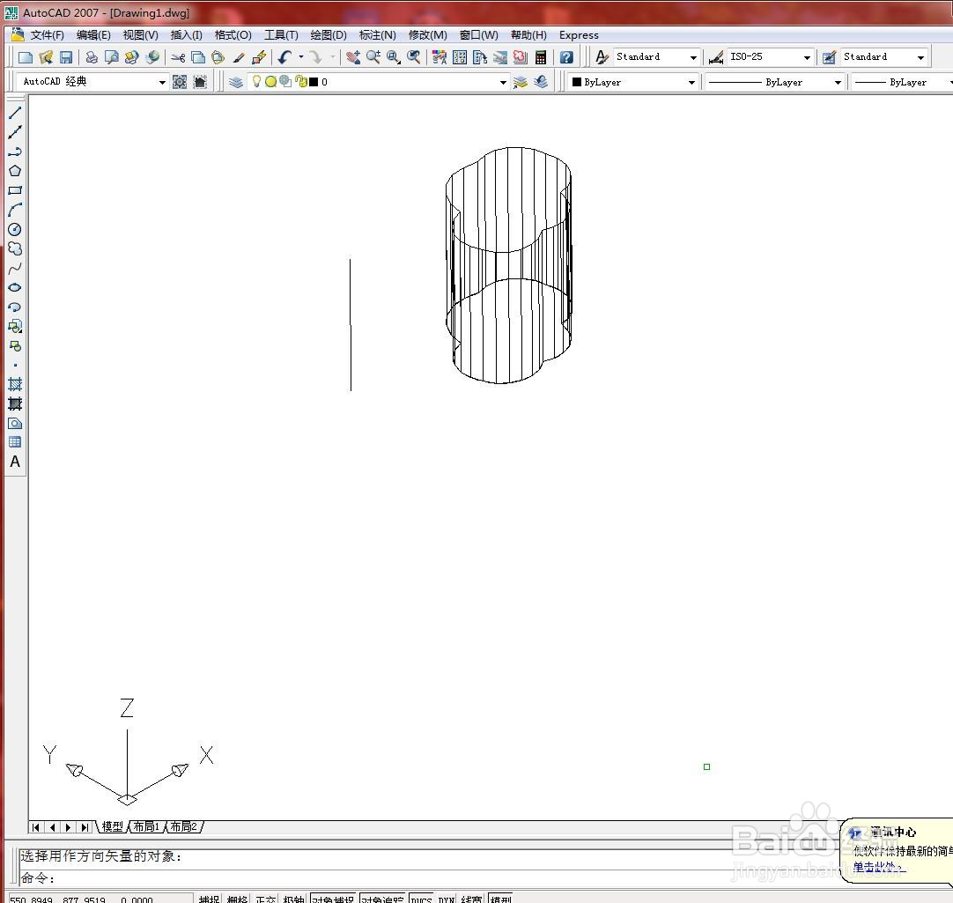
Task: Toggle 正交 ortho mode in status bar
Action: point(266,899)
